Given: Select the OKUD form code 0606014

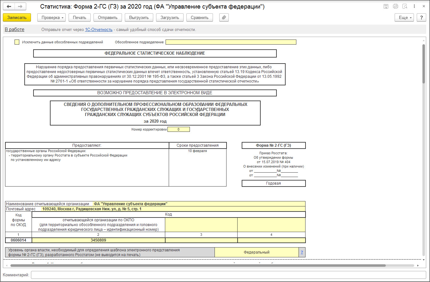Looking at the screenshot, I should coord(19,240).
